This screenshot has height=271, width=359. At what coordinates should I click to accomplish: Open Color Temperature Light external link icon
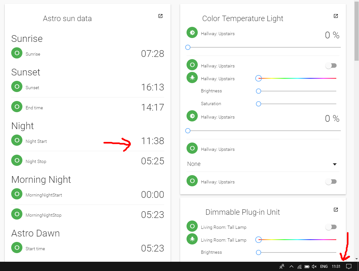coord(336,16)
